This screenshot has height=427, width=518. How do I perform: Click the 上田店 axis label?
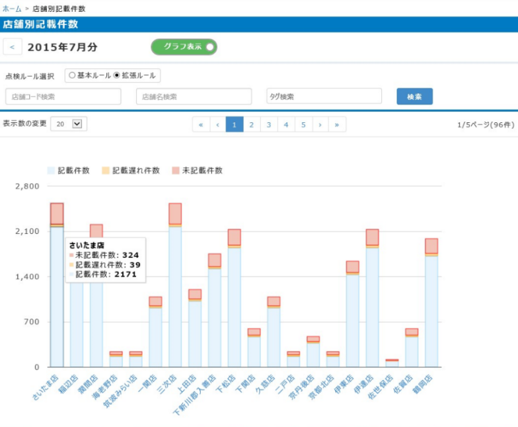pos(186,383)
